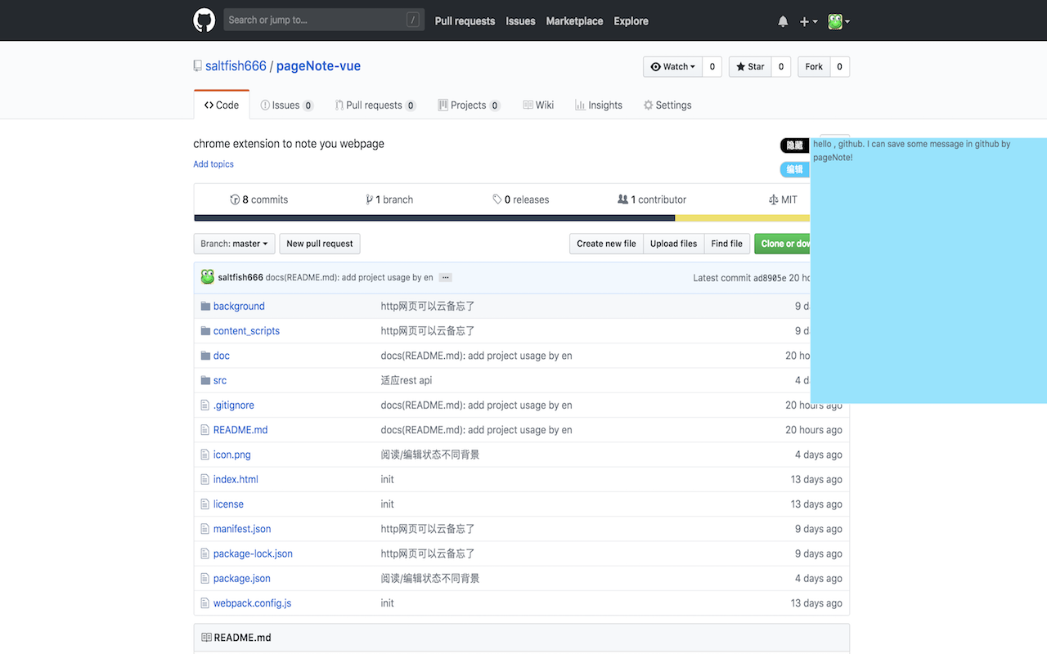1047x654 pixels.
Task: Open the Settings tab with gear icon
Action: point(667,105)
